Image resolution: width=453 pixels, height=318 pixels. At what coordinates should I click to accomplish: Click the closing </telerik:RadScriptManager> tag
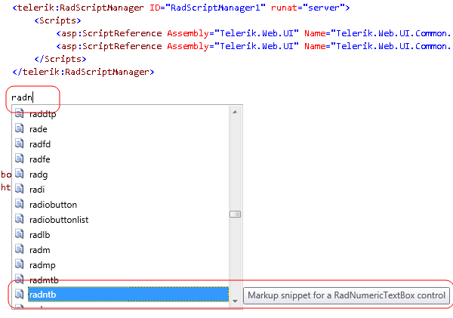pyautogui.click(x=83, y=72)
